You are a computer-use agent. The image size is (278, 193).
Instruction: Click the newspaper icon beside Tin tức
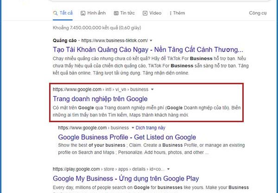click(116, 13)
